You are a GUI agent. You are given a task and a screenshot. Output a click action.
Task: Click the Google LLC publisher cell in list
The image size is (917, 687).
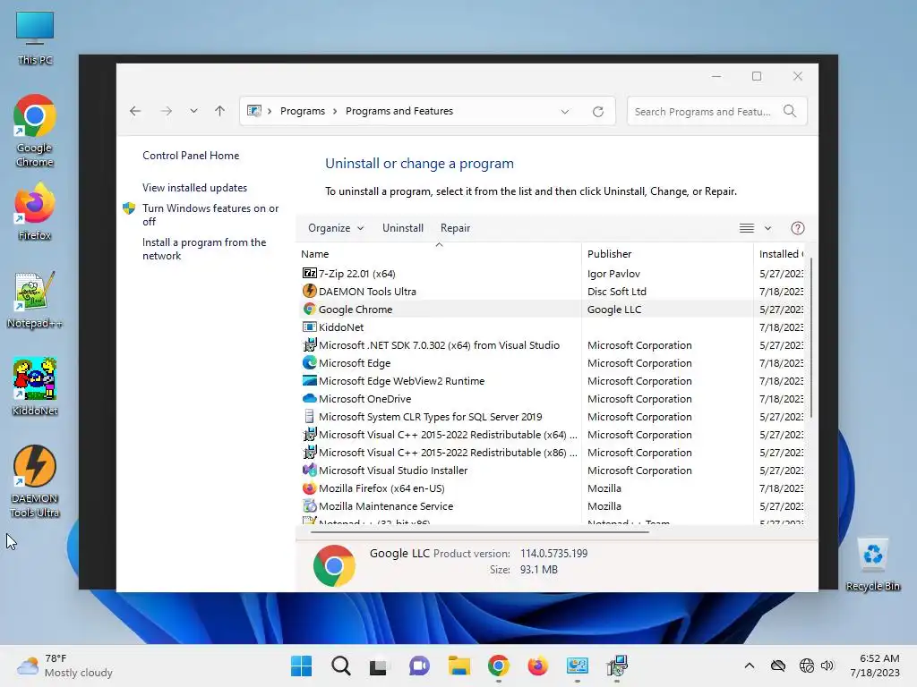tap(614, 309)
